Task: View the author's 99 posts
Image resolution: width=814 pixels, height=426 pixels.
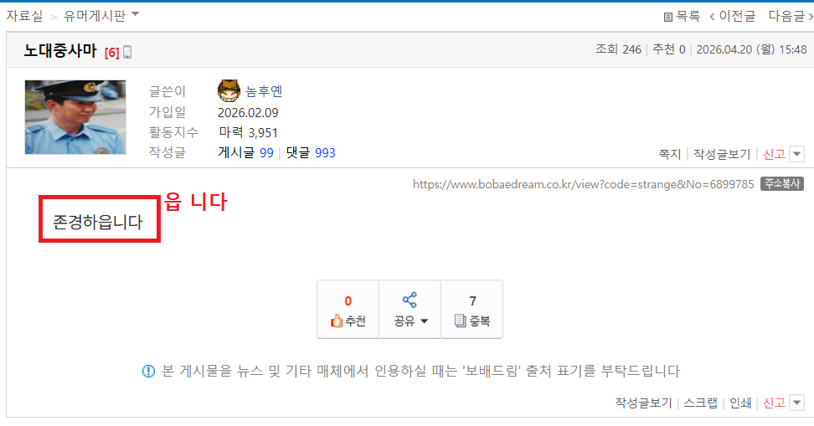Action: click(266, 153)
